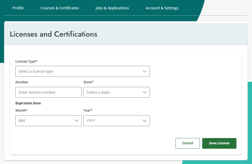
Task: Click the Year field chevron arrow
Action: click(x=145, y=120)
